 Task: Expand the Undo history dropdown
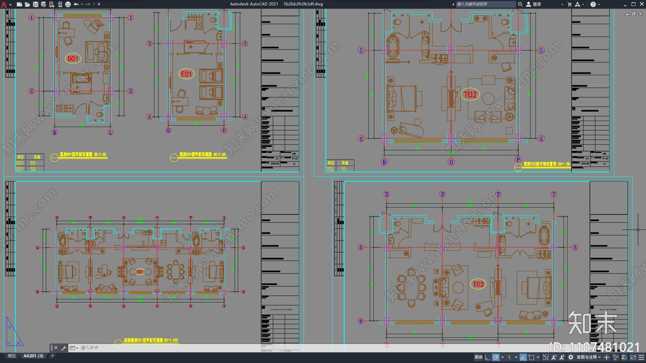point(82,4)
